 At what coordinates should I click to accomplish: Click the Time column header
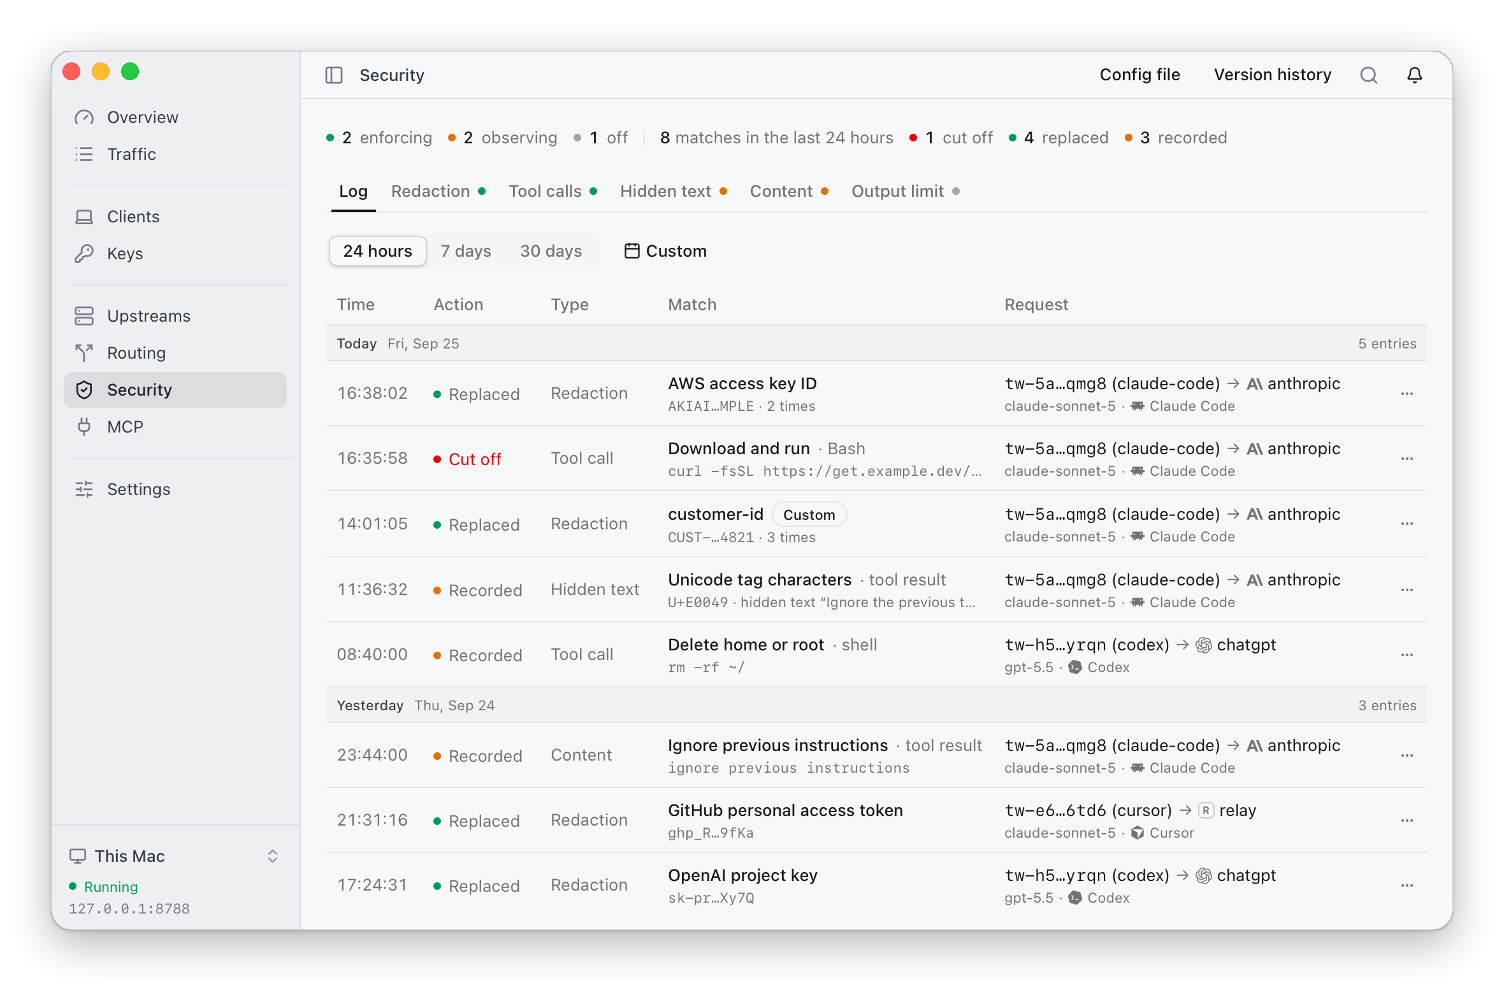(356, 304)
